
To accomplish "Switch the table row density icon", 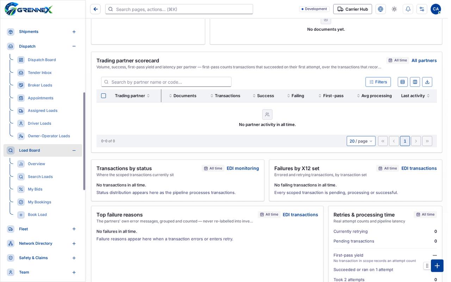I will coord(403,82).
